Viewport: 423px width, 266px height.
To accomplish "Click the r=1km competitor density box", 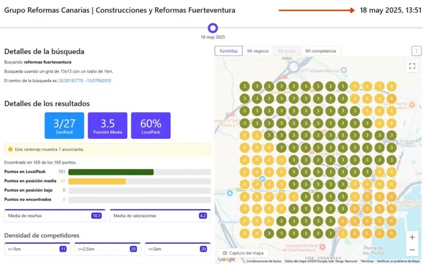I will (x=37, y=249).
